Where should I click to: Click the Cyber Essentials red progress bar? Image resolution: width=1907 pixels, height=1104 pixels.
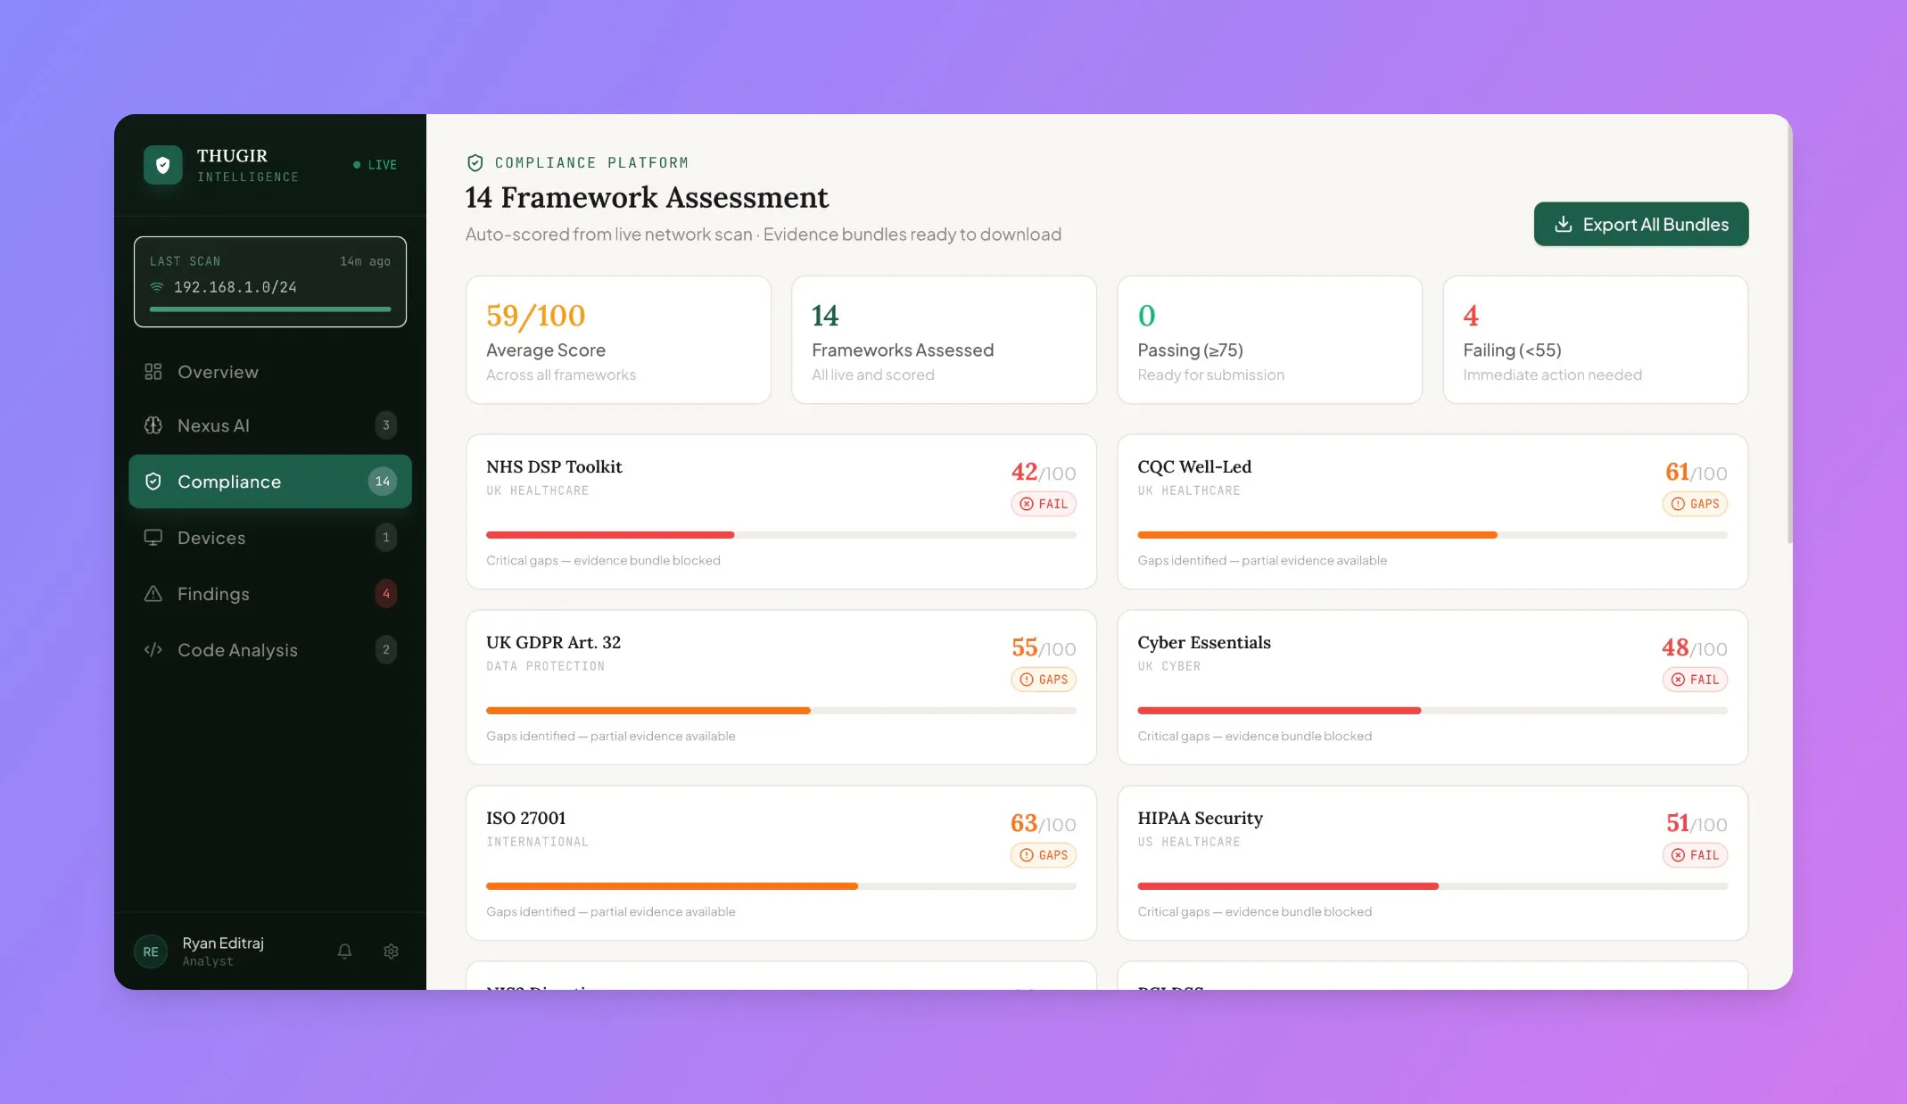pos(1279,711)
